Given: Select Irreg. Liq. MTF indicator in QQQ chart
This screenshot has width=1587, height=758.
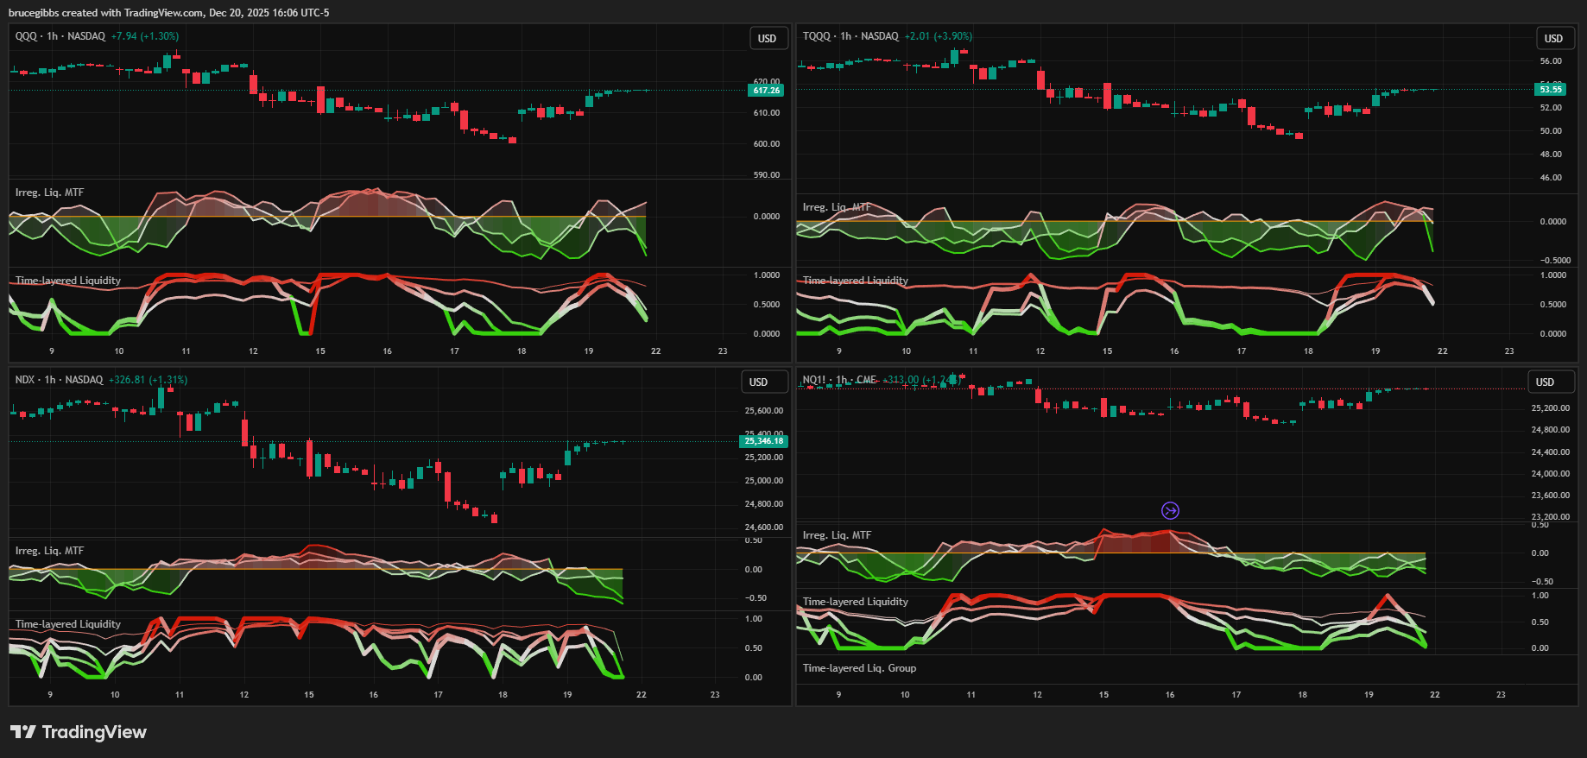Looking at the screenshot, I should (49, 193).
